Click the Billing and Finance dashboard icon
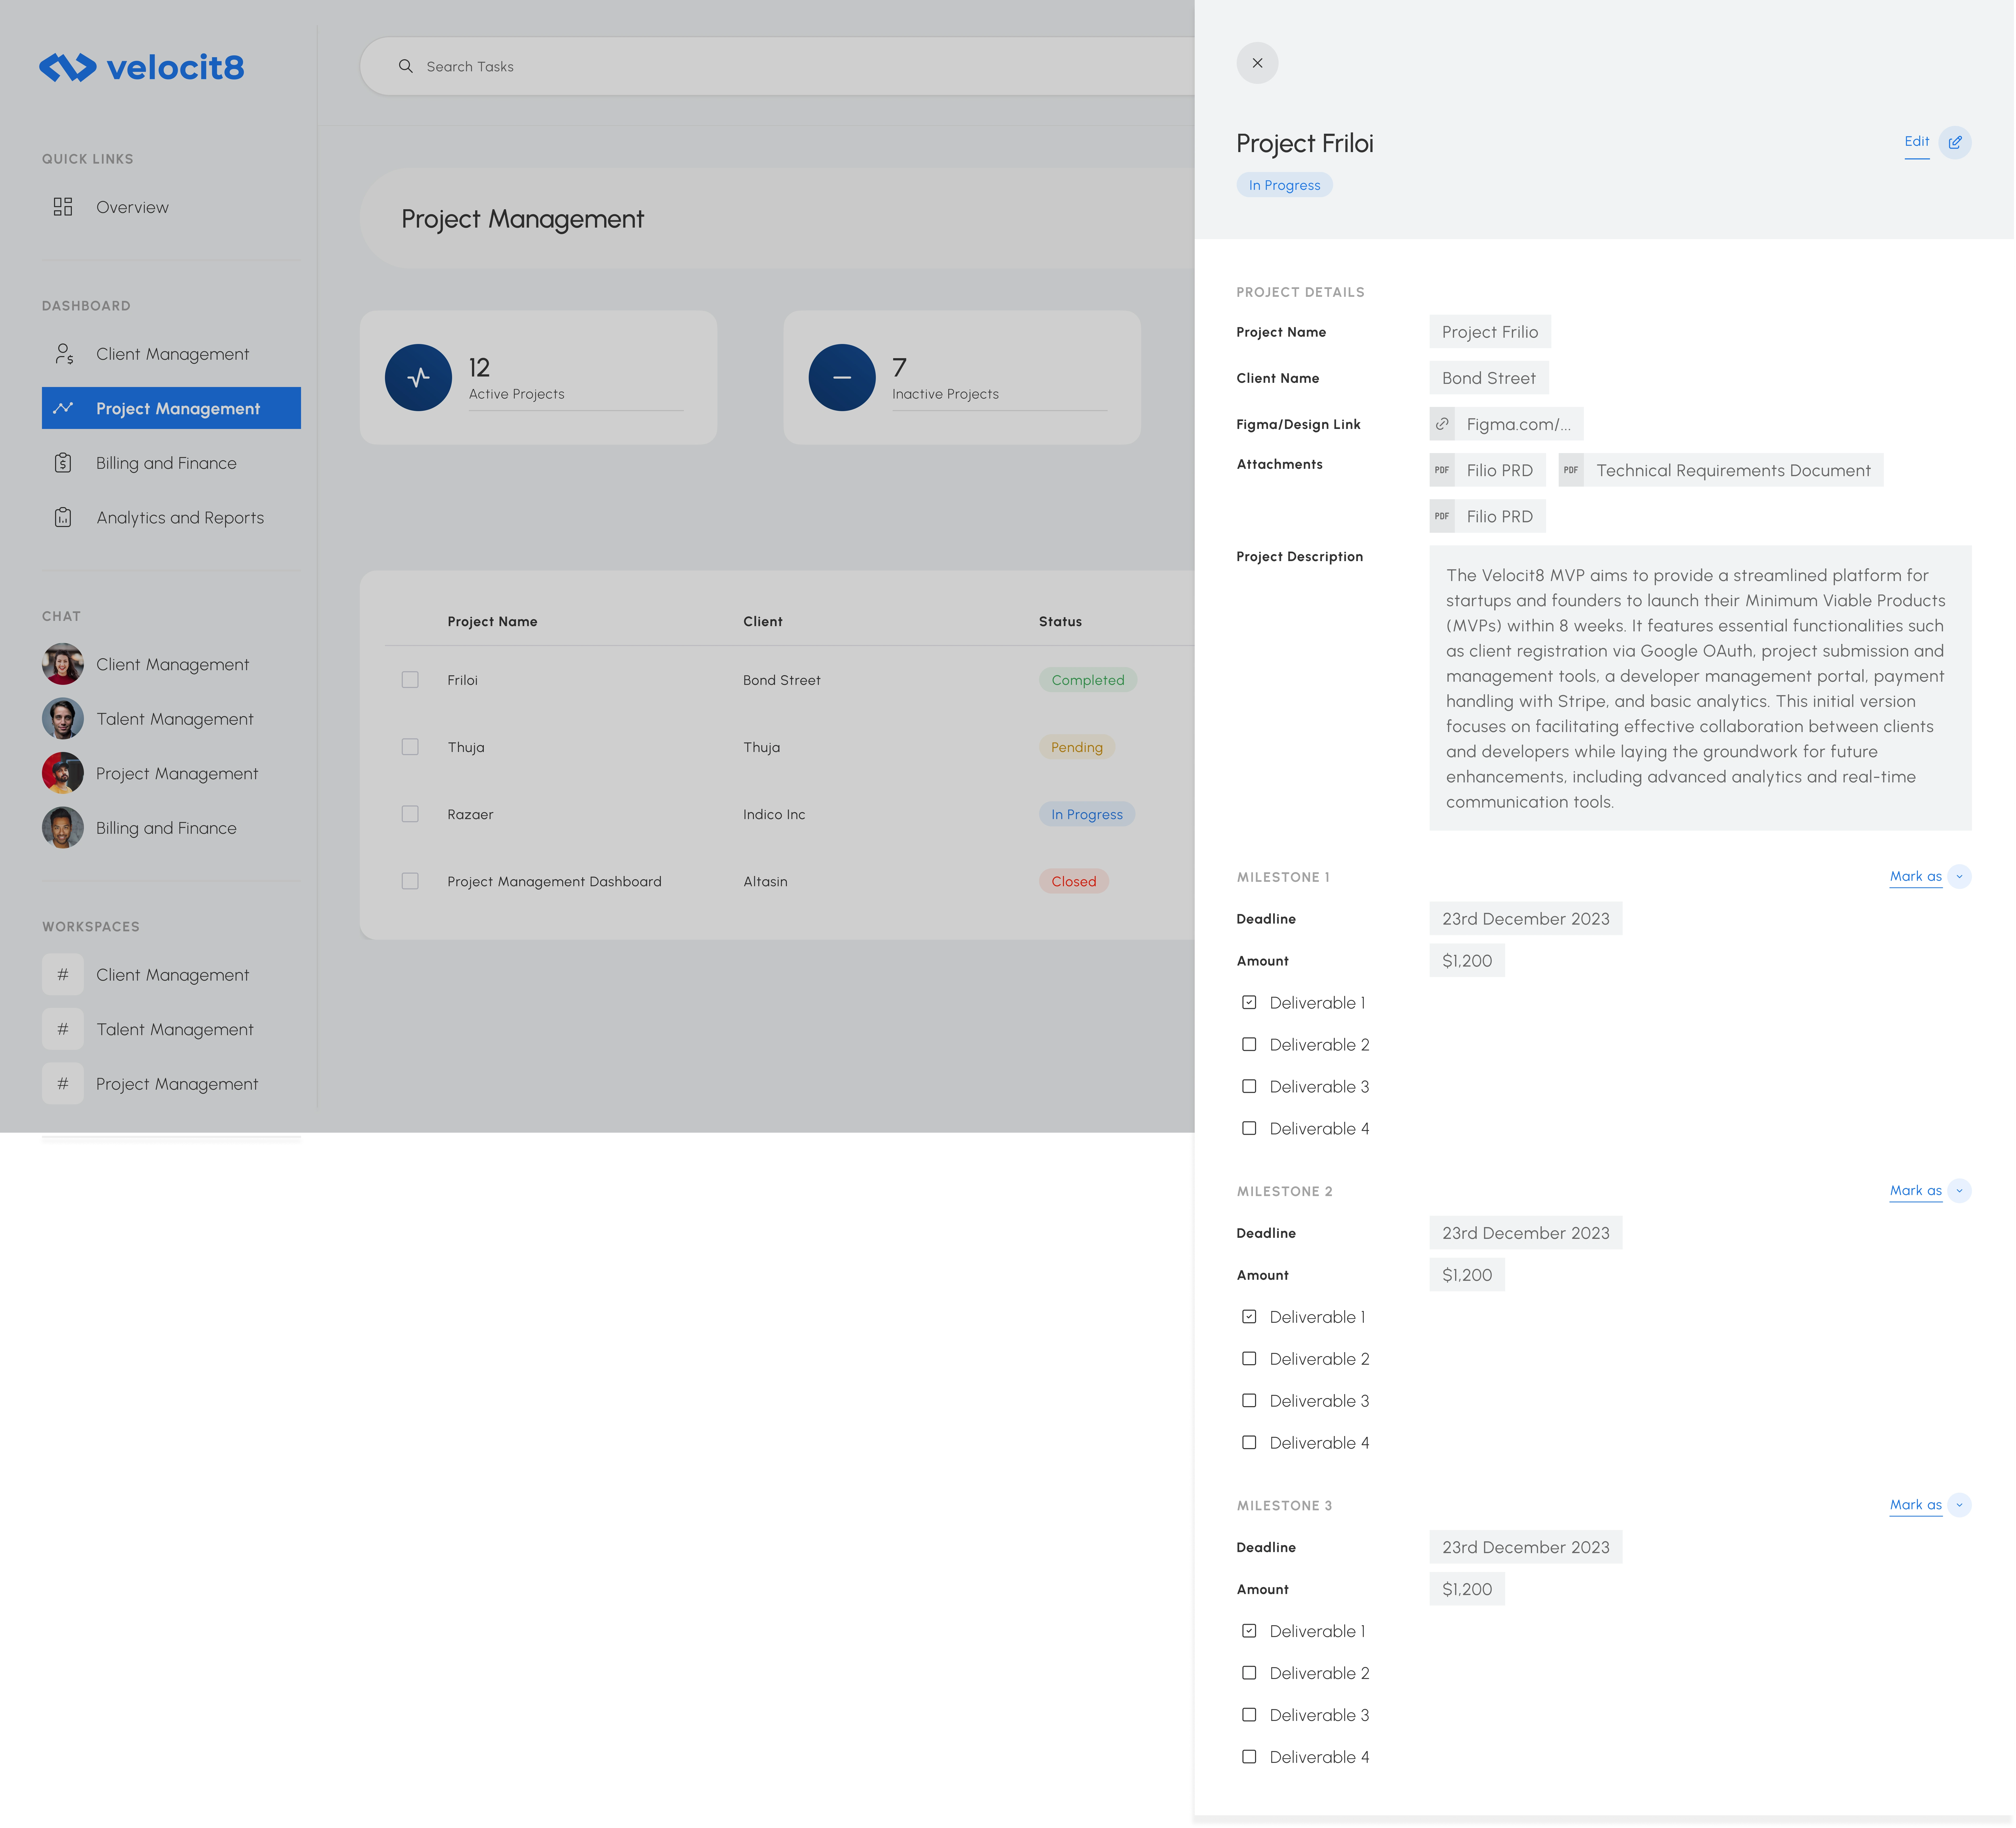 click(x=63, y=463)
